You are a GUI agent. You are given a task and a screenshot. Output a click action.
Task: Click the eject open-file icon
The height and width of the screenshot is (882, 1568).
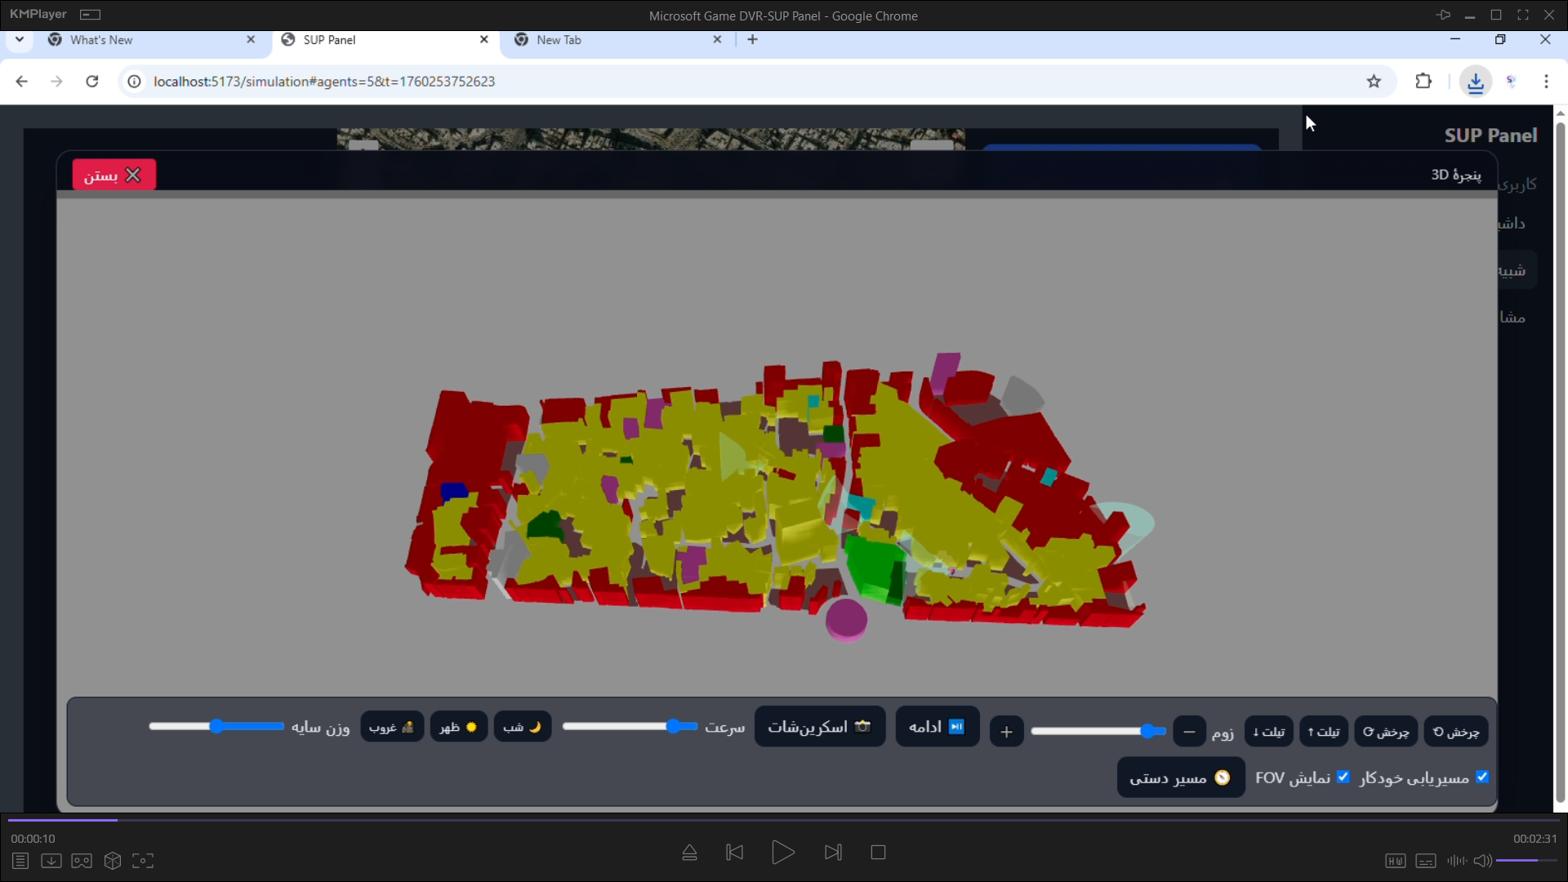[689, 853]
